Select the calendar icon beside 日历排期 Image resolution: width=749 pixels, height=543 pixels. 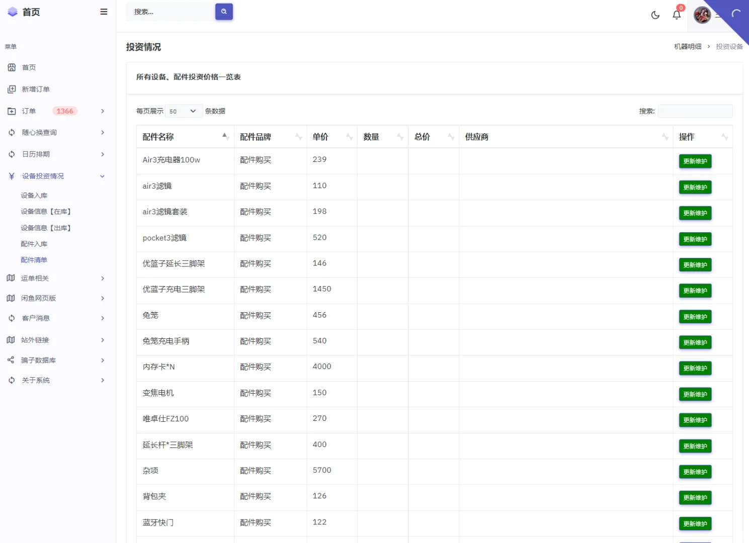[x=11, y=154]
